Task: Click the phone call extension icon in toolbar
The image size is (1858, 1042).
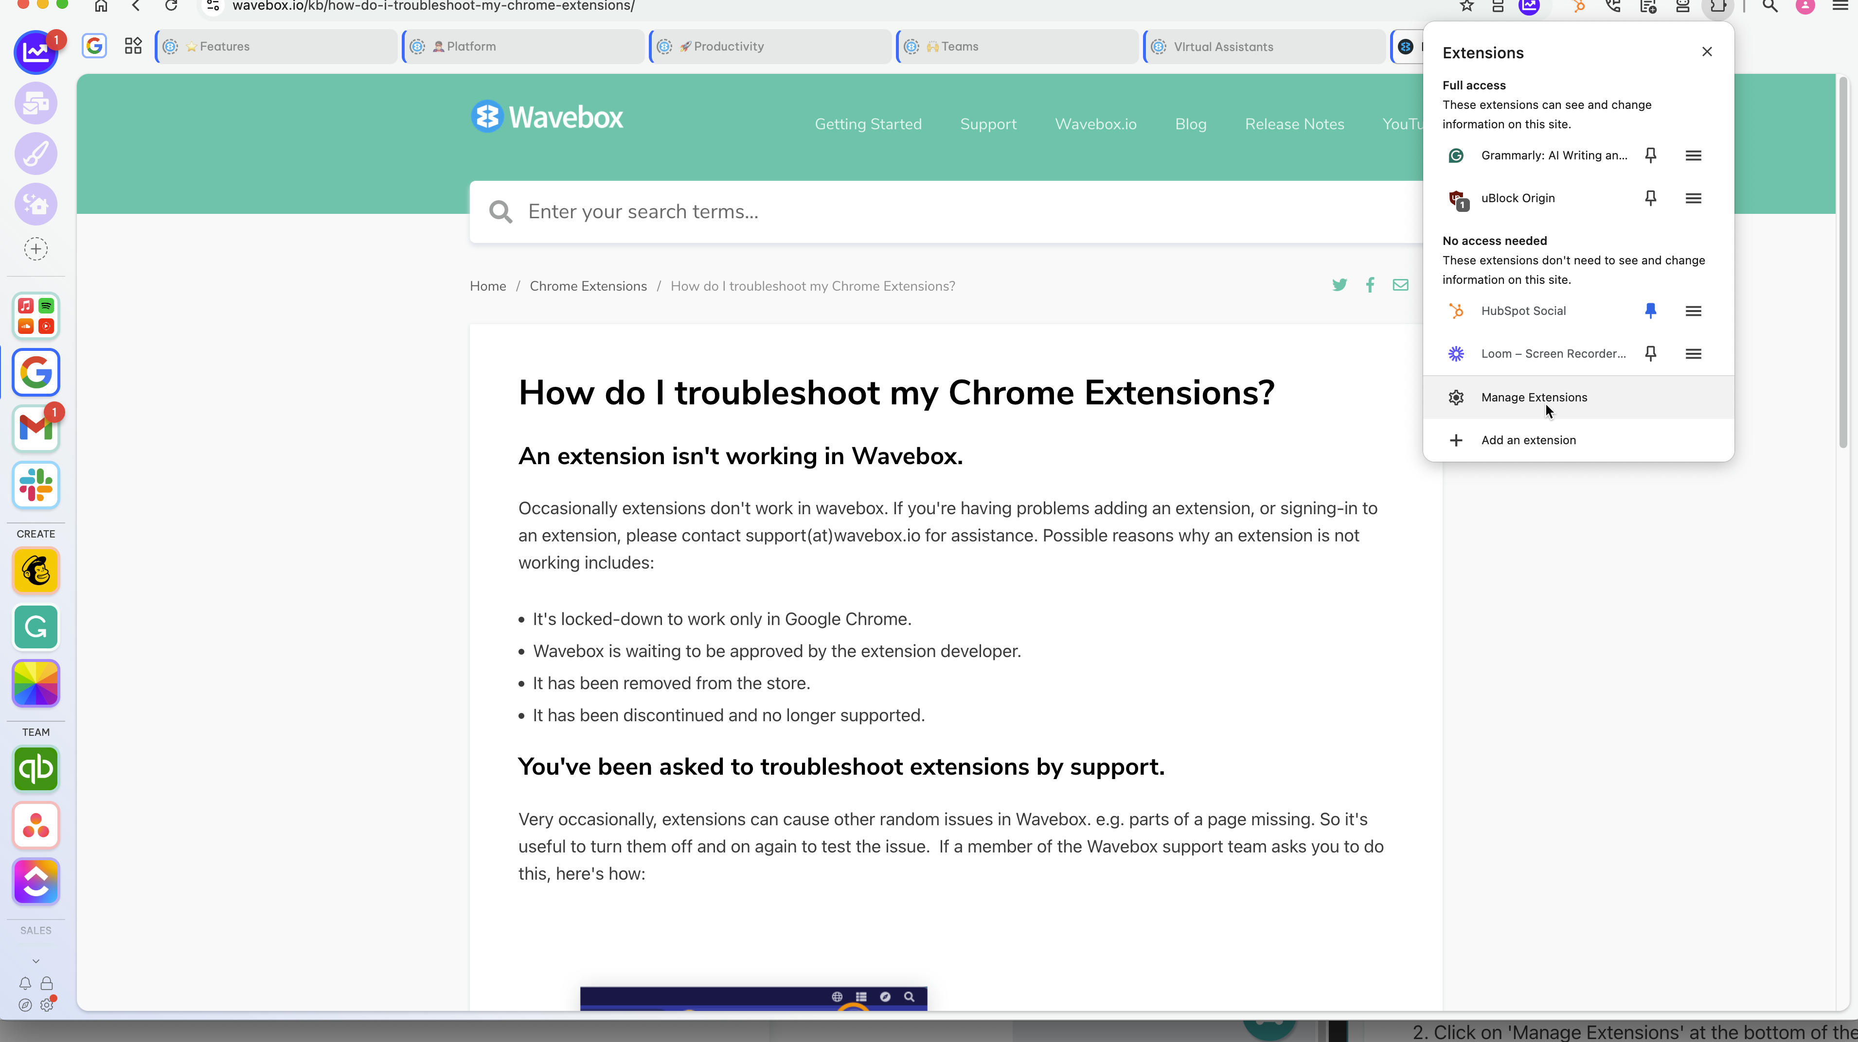Action: click(x=1613, y=6)
